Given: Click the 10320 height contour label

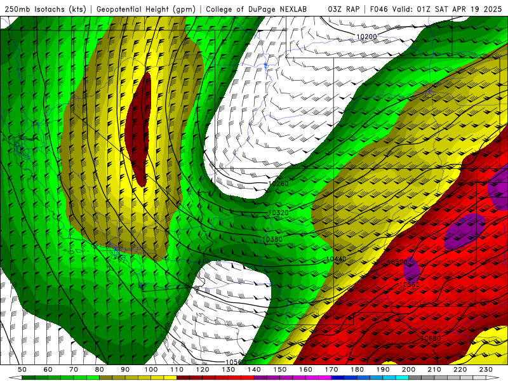Looking at the screenshot, I should (278, 213).
